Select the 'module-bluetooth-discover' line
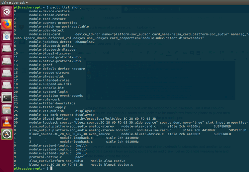This screenshot has height=172, width=249. [53, 49]
